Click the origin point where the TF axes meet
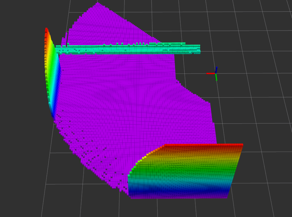The height and width of the screenshot is (217, 292). (x=215, y=73)
